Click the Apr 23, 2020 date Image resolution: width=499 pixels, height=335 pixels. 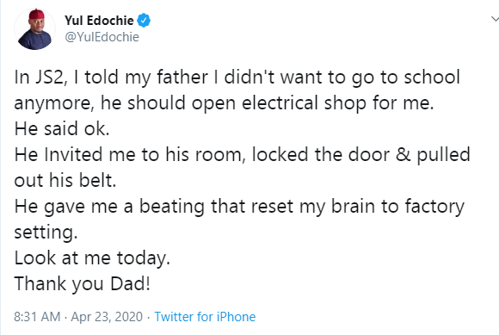click(107, 317)
